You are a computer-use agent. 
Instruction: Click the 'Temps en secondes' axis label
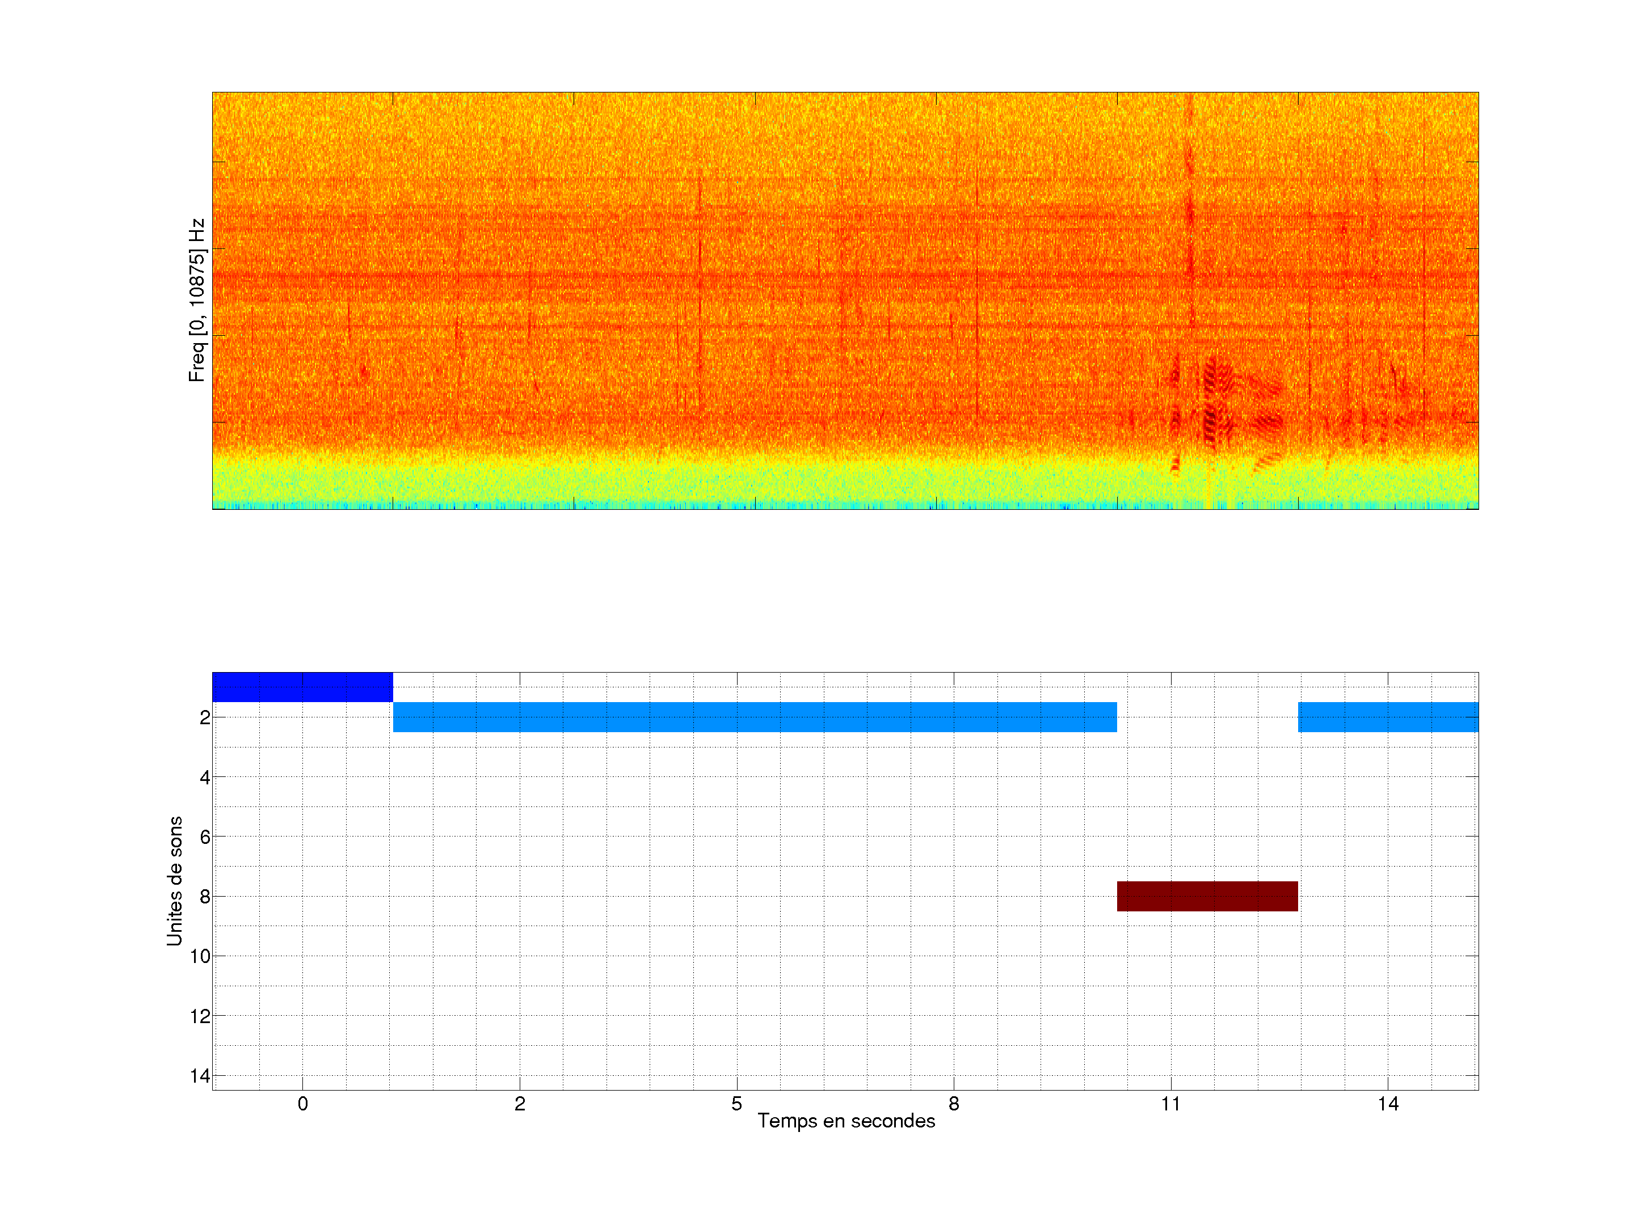846,1121
